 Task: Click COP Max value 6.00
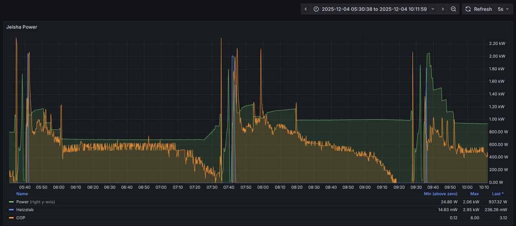(x=474, y=218)
